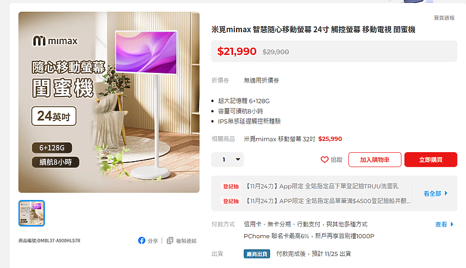Select the product thumbnail below main image
466x268 pixels.
(x=32, y=213)
